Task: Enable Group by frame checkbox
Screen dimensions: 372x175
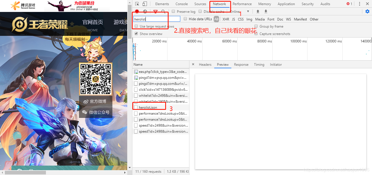Action: [256, 26]
